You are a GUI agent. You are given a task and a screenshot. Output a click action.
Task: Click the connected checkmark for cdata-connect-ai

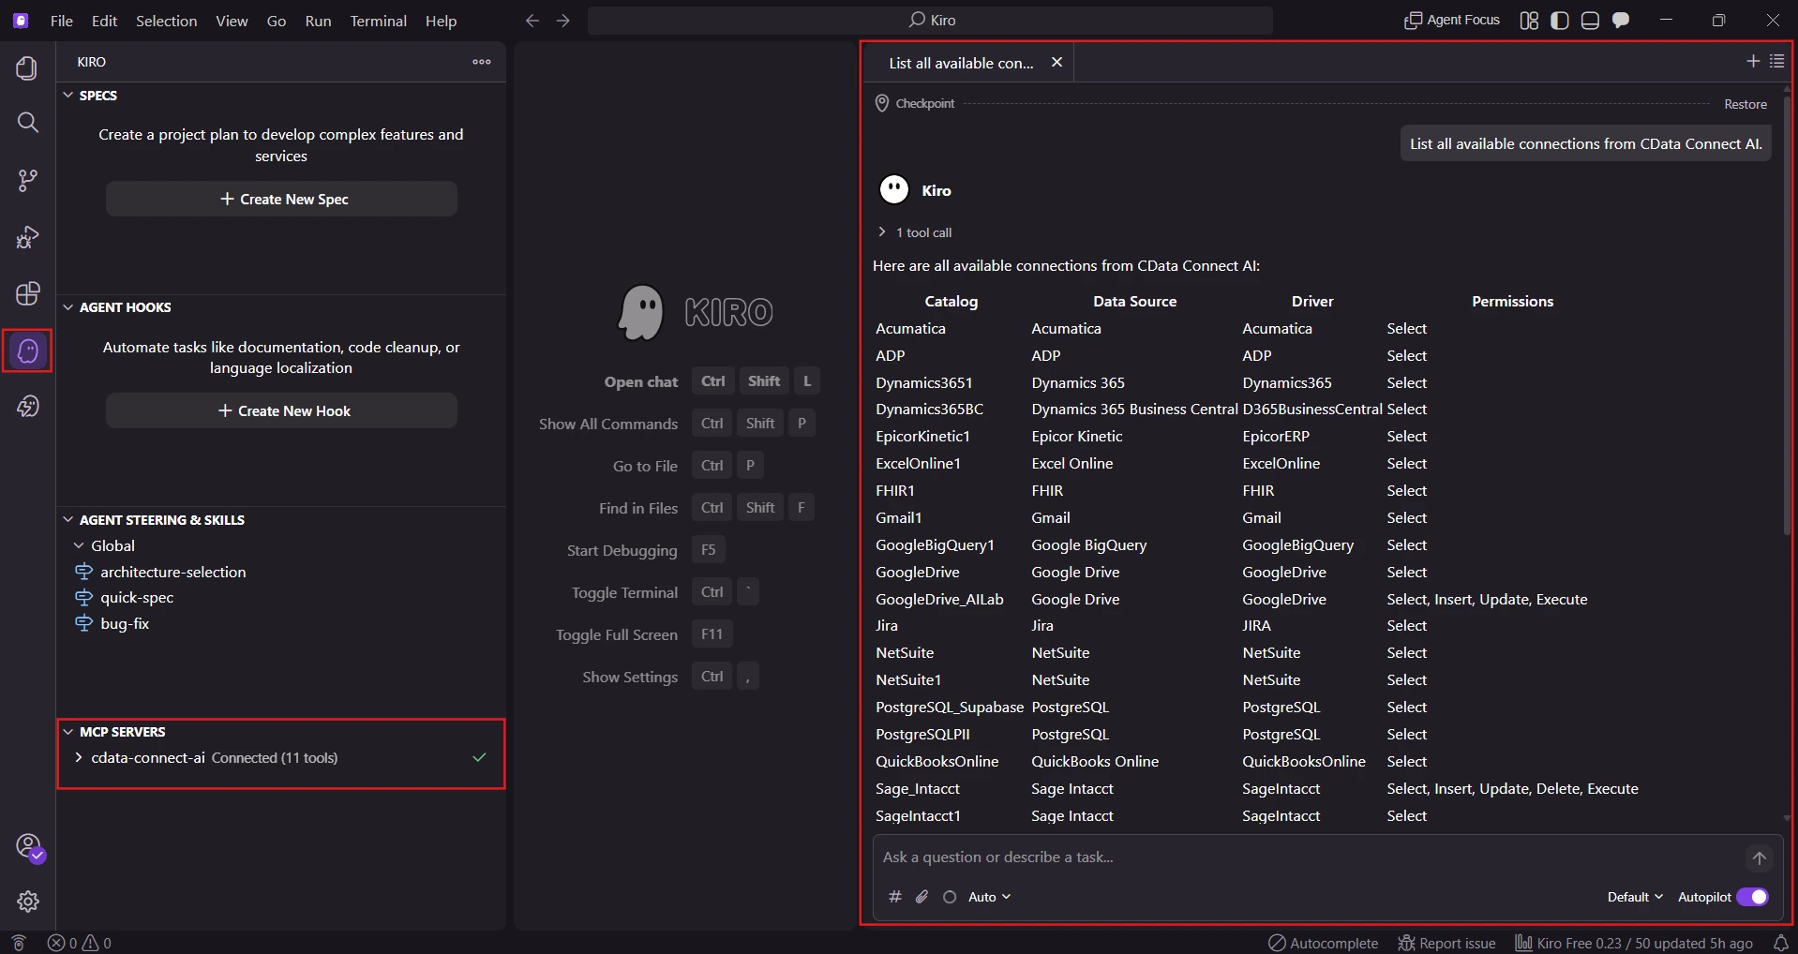click(479, 757)
